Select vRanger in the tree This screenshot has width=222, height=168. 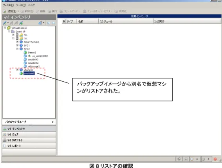[x=28, y=70]
